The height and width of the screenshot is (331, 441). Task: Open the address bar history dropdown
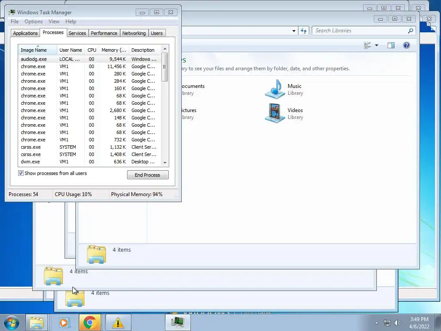click(294, 31)
